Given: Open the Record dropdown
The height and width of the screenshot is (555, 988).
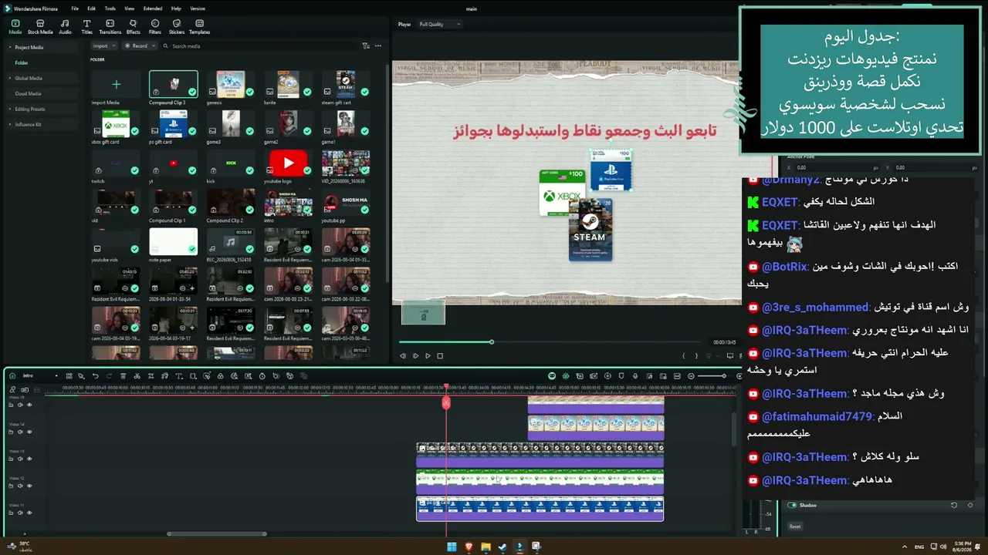Looking at the screenshot, I should click(x=139, y=46).
